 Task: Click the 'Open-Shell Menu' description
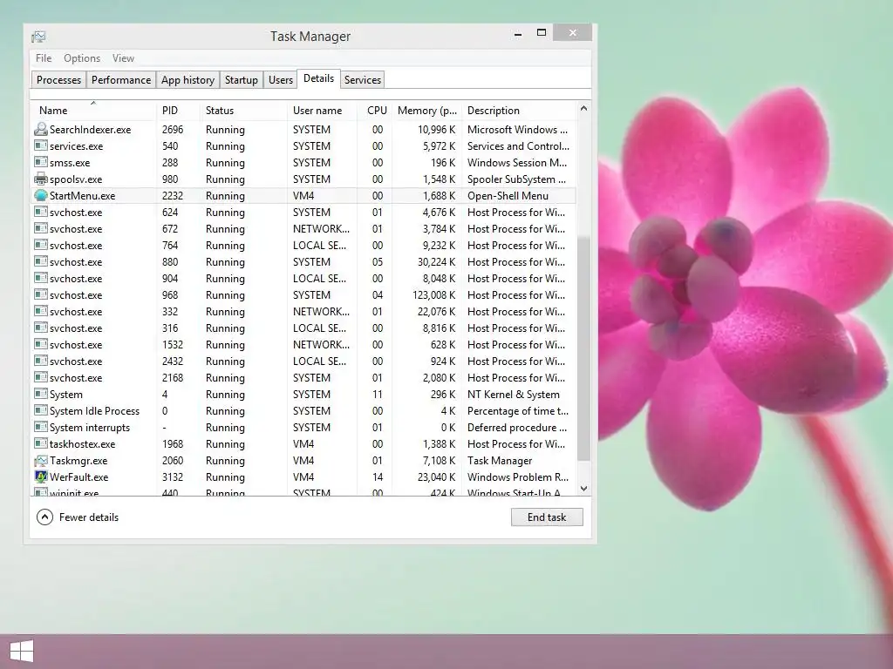click(508, 196)
